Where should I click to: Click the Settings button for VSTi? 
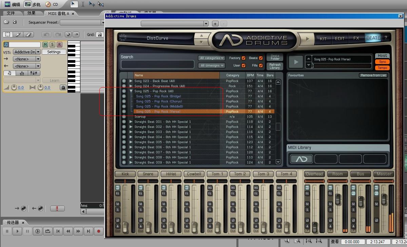point(54,52)
